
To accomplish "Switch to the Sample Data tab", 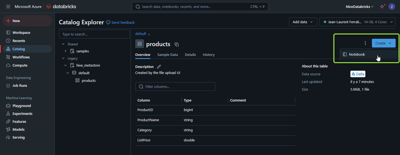I will pyautogui.click(x=167, y=55).
